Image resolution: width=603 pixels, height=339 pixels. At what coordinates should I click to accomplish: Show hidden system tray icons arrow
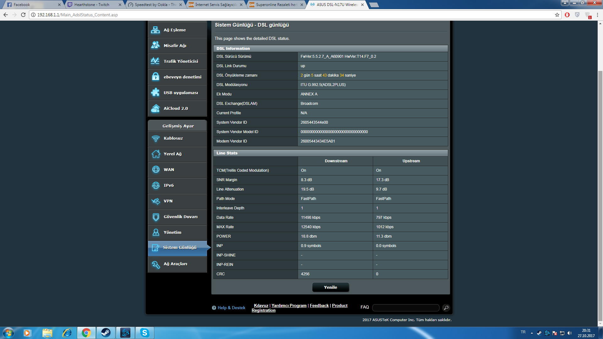coord(532,333)
